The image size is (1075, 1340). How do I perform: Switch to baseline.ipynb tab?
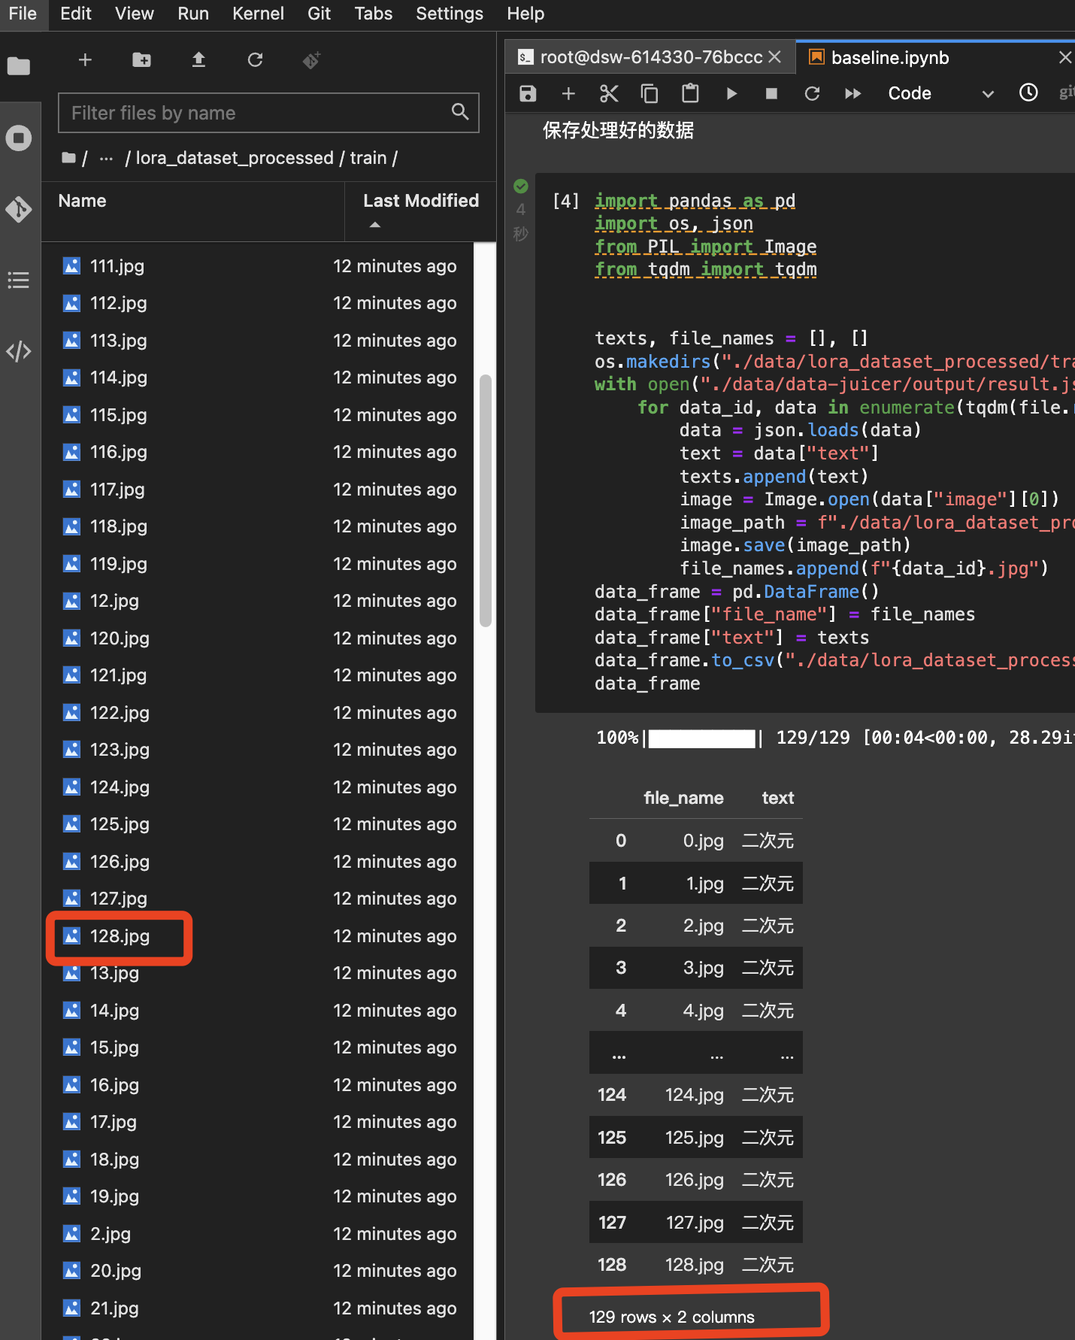[890, 57]
